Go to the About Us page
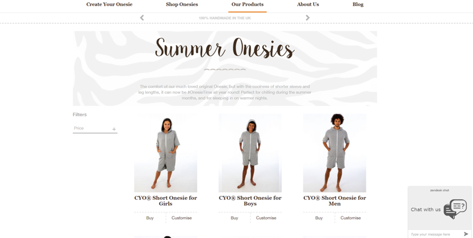This screenshot has height=238, width=473. coord(308,4)
